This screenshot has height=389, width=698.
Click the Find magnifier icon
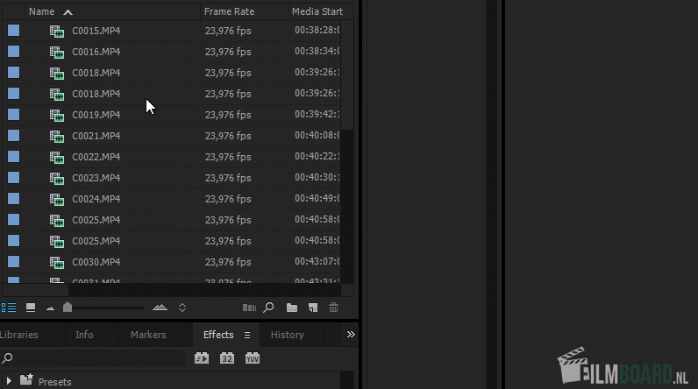[268, 308]
